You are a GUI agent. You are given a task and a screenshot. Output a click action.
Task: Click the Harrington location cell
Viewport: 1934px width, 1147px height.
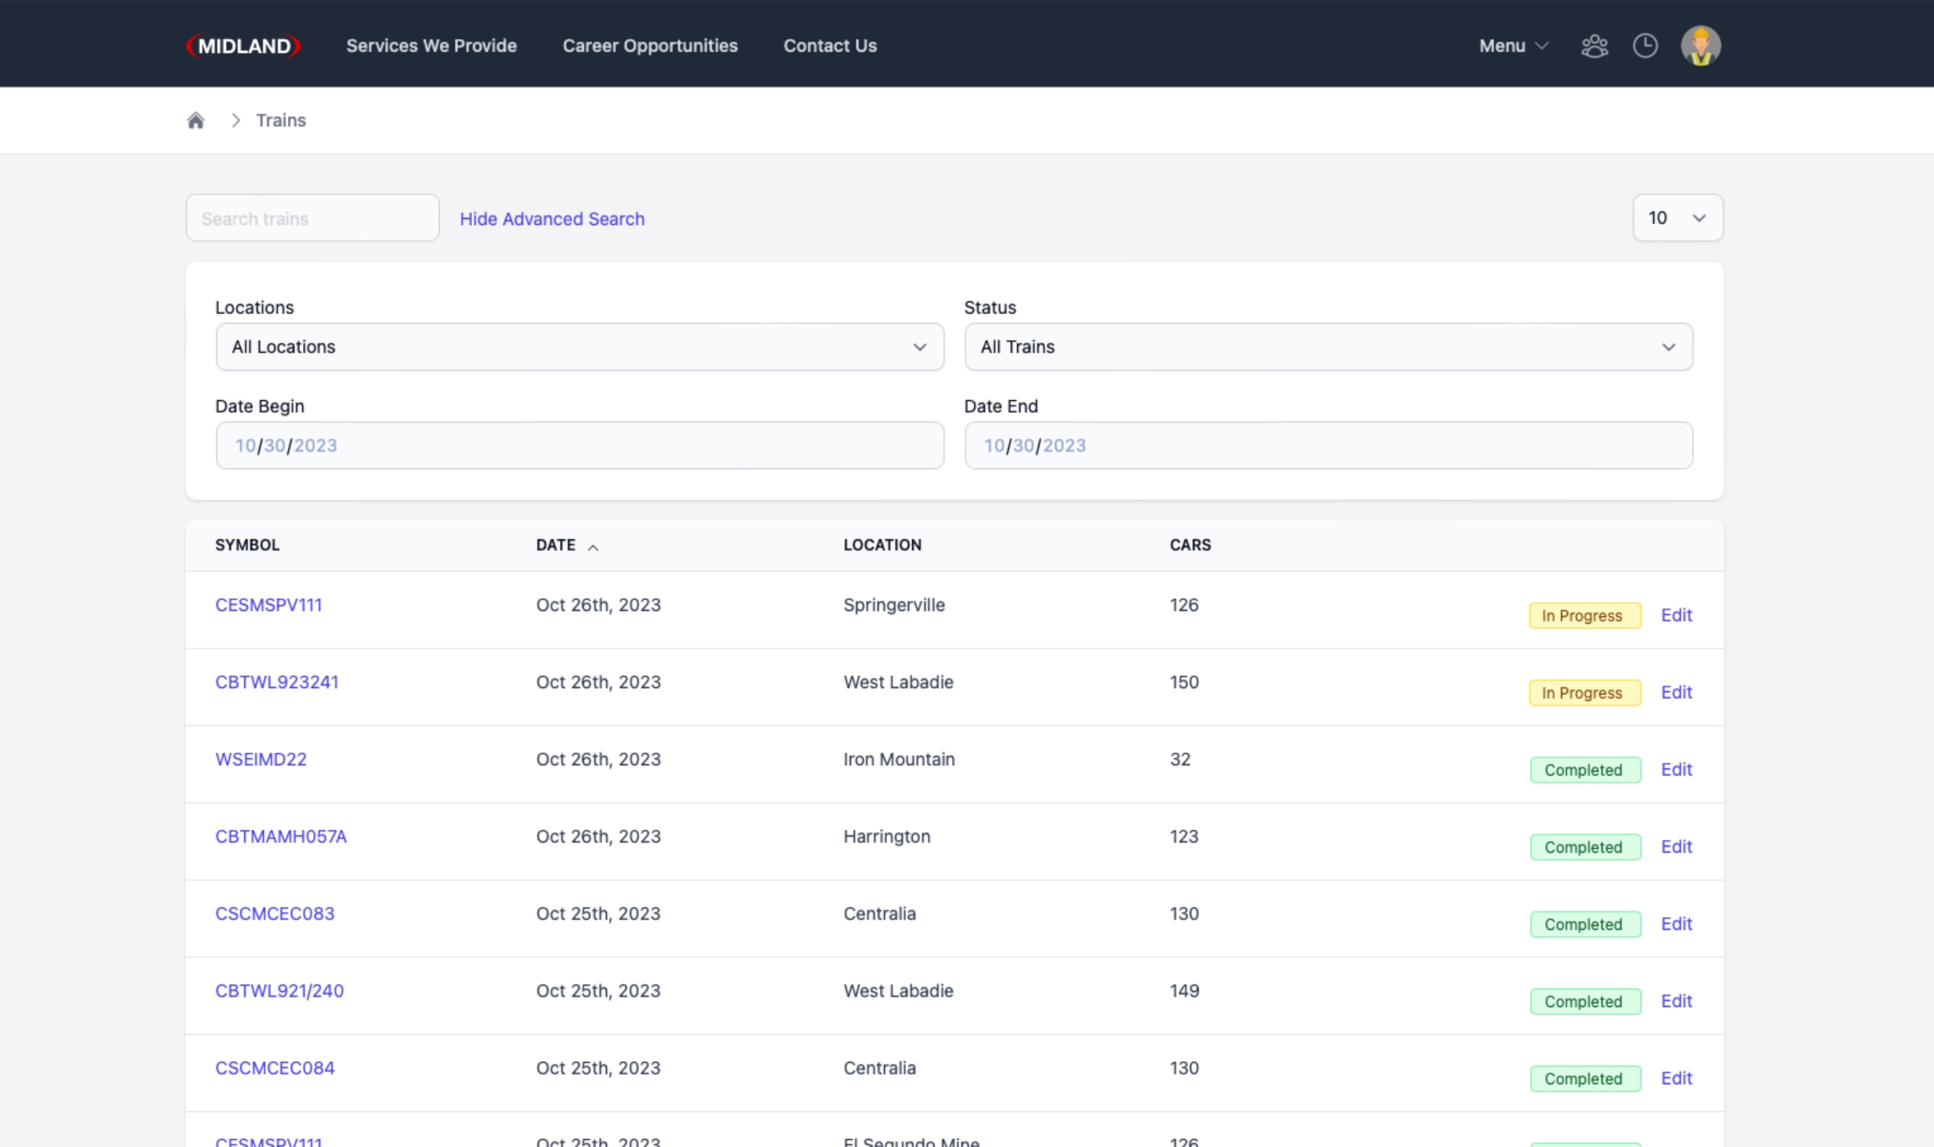coord(887,836)
